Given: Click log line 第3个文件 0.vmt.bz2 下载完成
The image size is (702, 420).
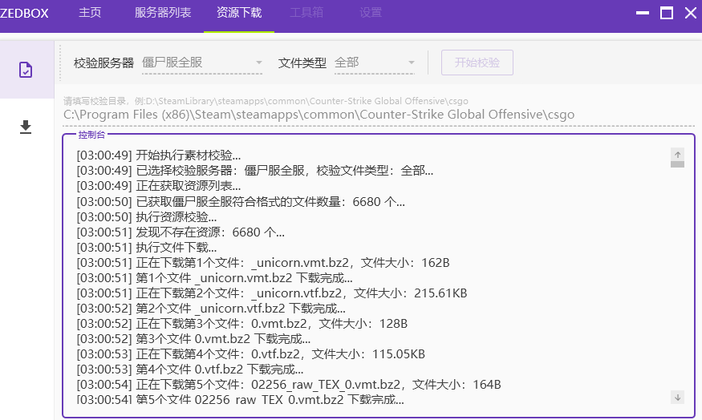Looking at the screenshot, I should tap(193, 338).
